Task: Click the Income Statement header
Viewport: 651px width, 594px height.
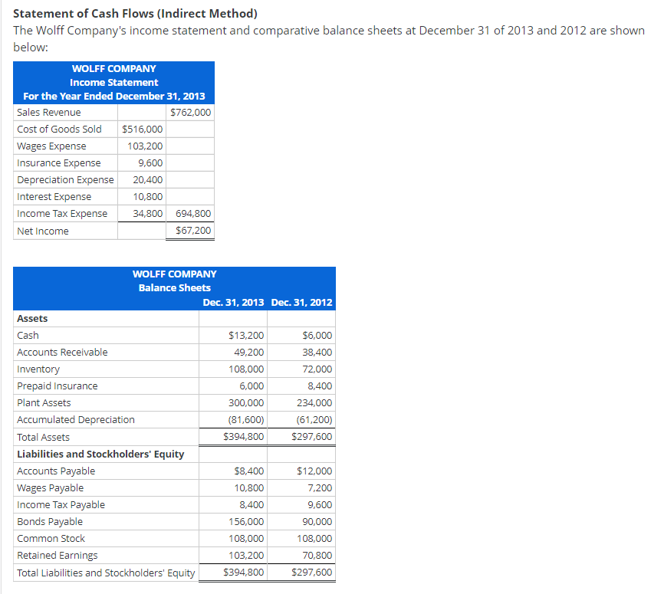Action: [113, 82]
